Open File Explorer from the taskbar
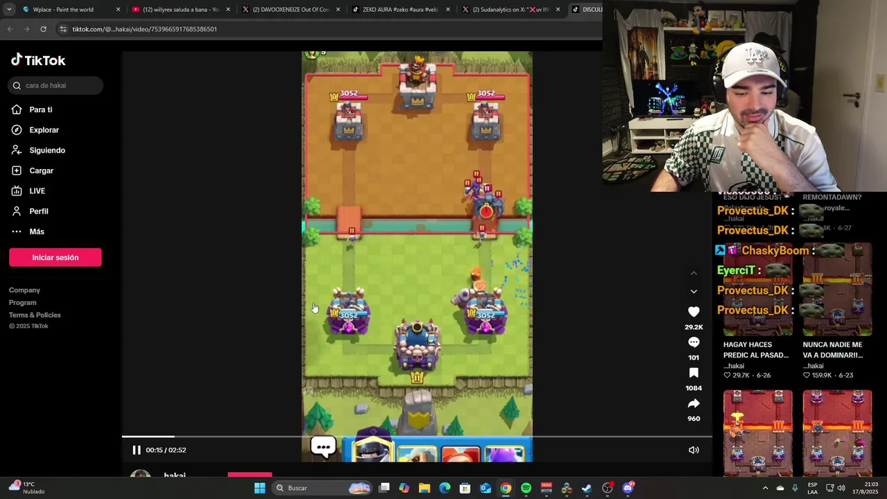The width and height of the screenshot is (887, 499). [424, 488]
